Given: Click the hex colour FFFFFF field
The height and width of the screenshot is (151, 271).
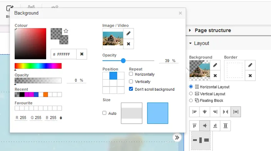Looking at the screenshot, I should 64,54.
